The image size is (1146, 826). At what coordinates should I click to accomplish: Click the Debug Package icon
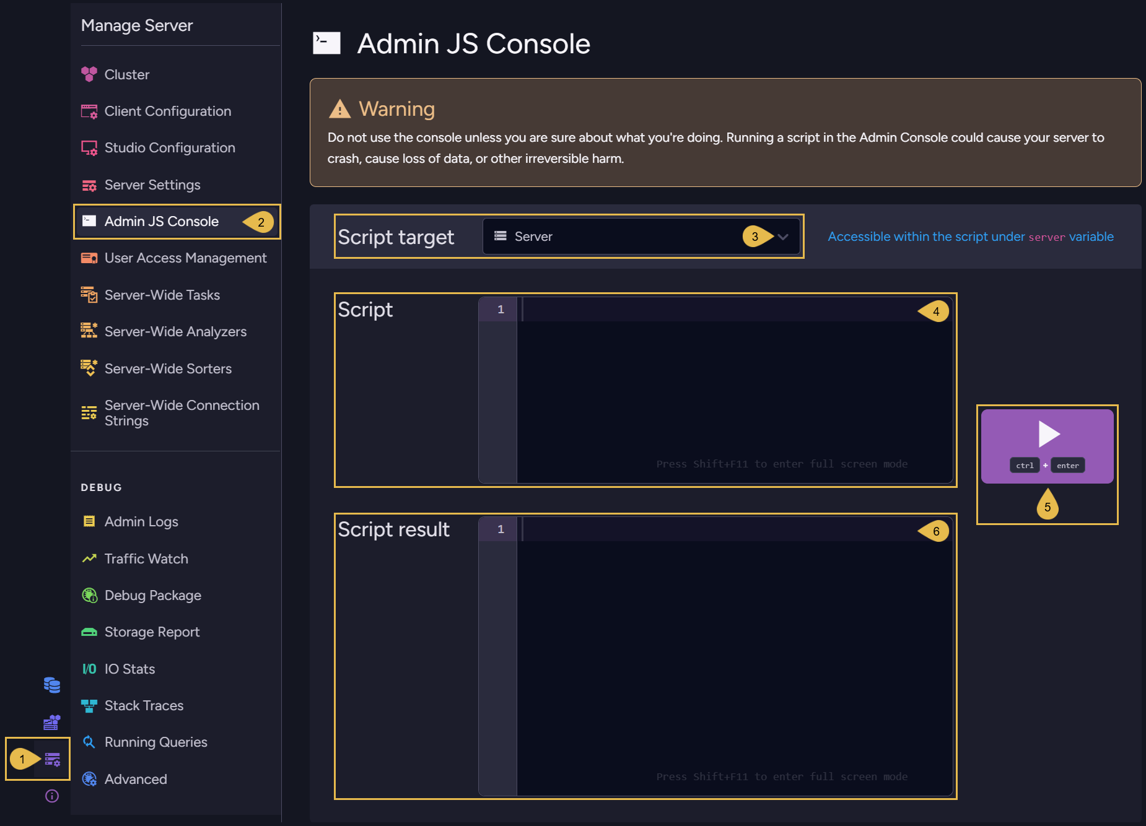click(x=89, y=595)
